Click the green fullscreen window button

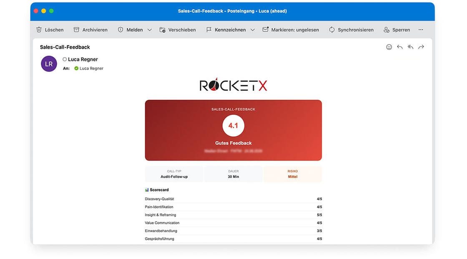coord(51,11)
